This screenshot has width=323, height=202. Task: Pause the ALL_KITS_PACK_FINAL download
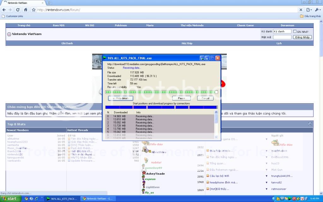coord(181,98)
